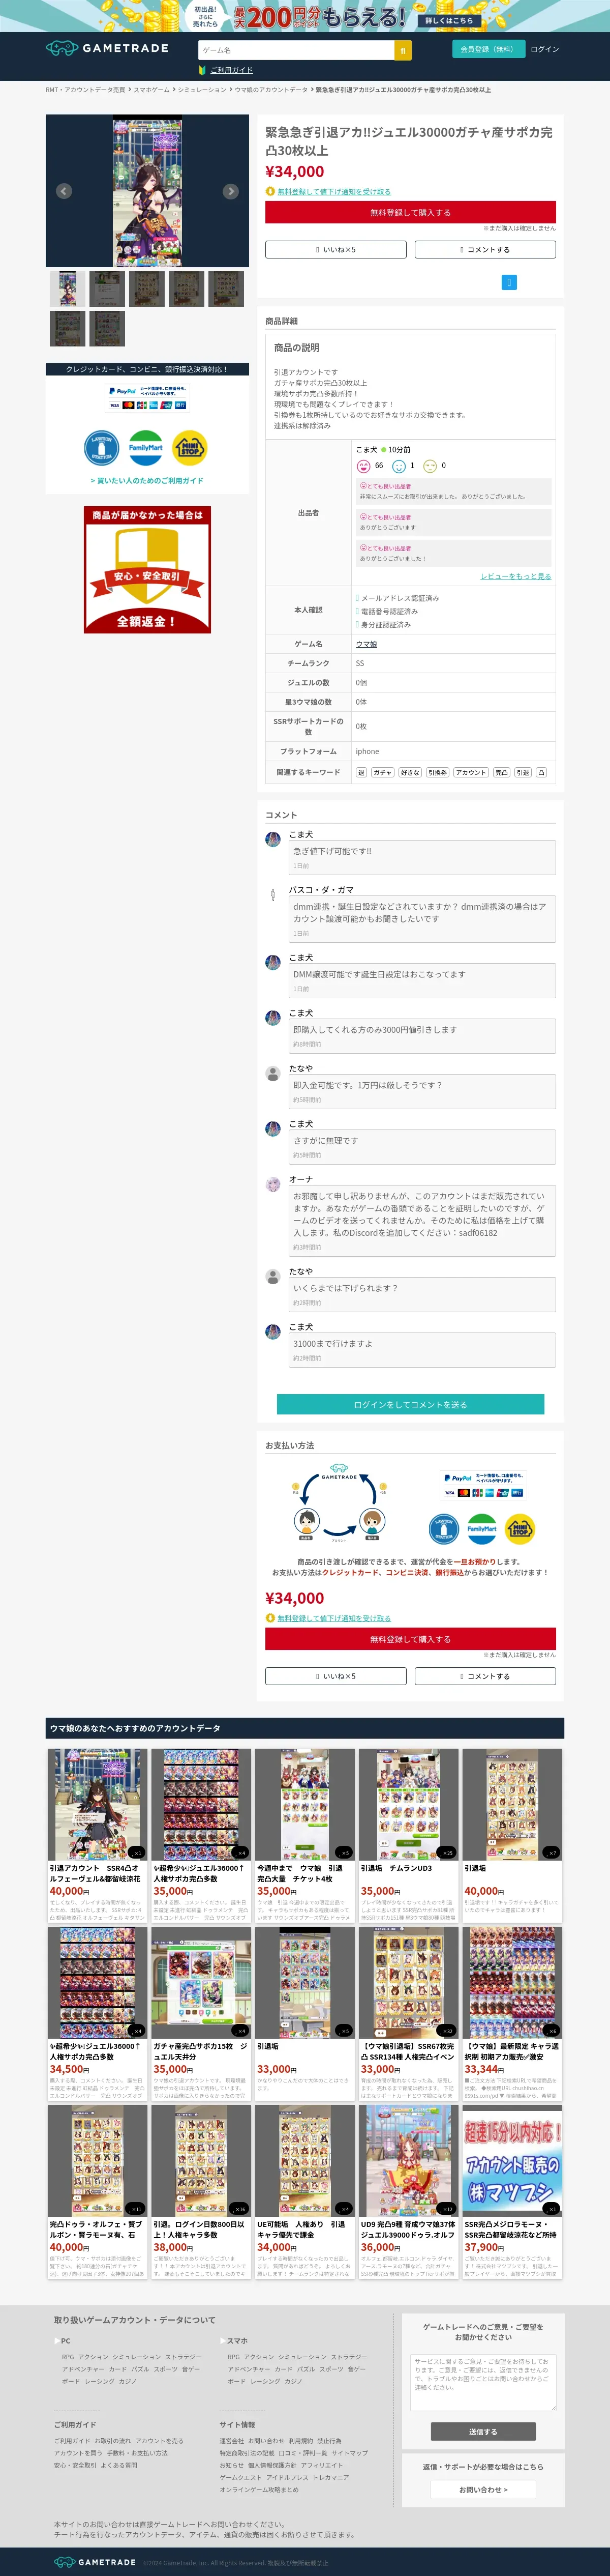Screen dimensions: 610x2576
Task: Select the second gallery thumbnail in top row
Action: click(x=107, y=289)
